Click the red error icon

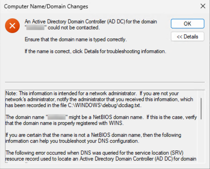12,26
